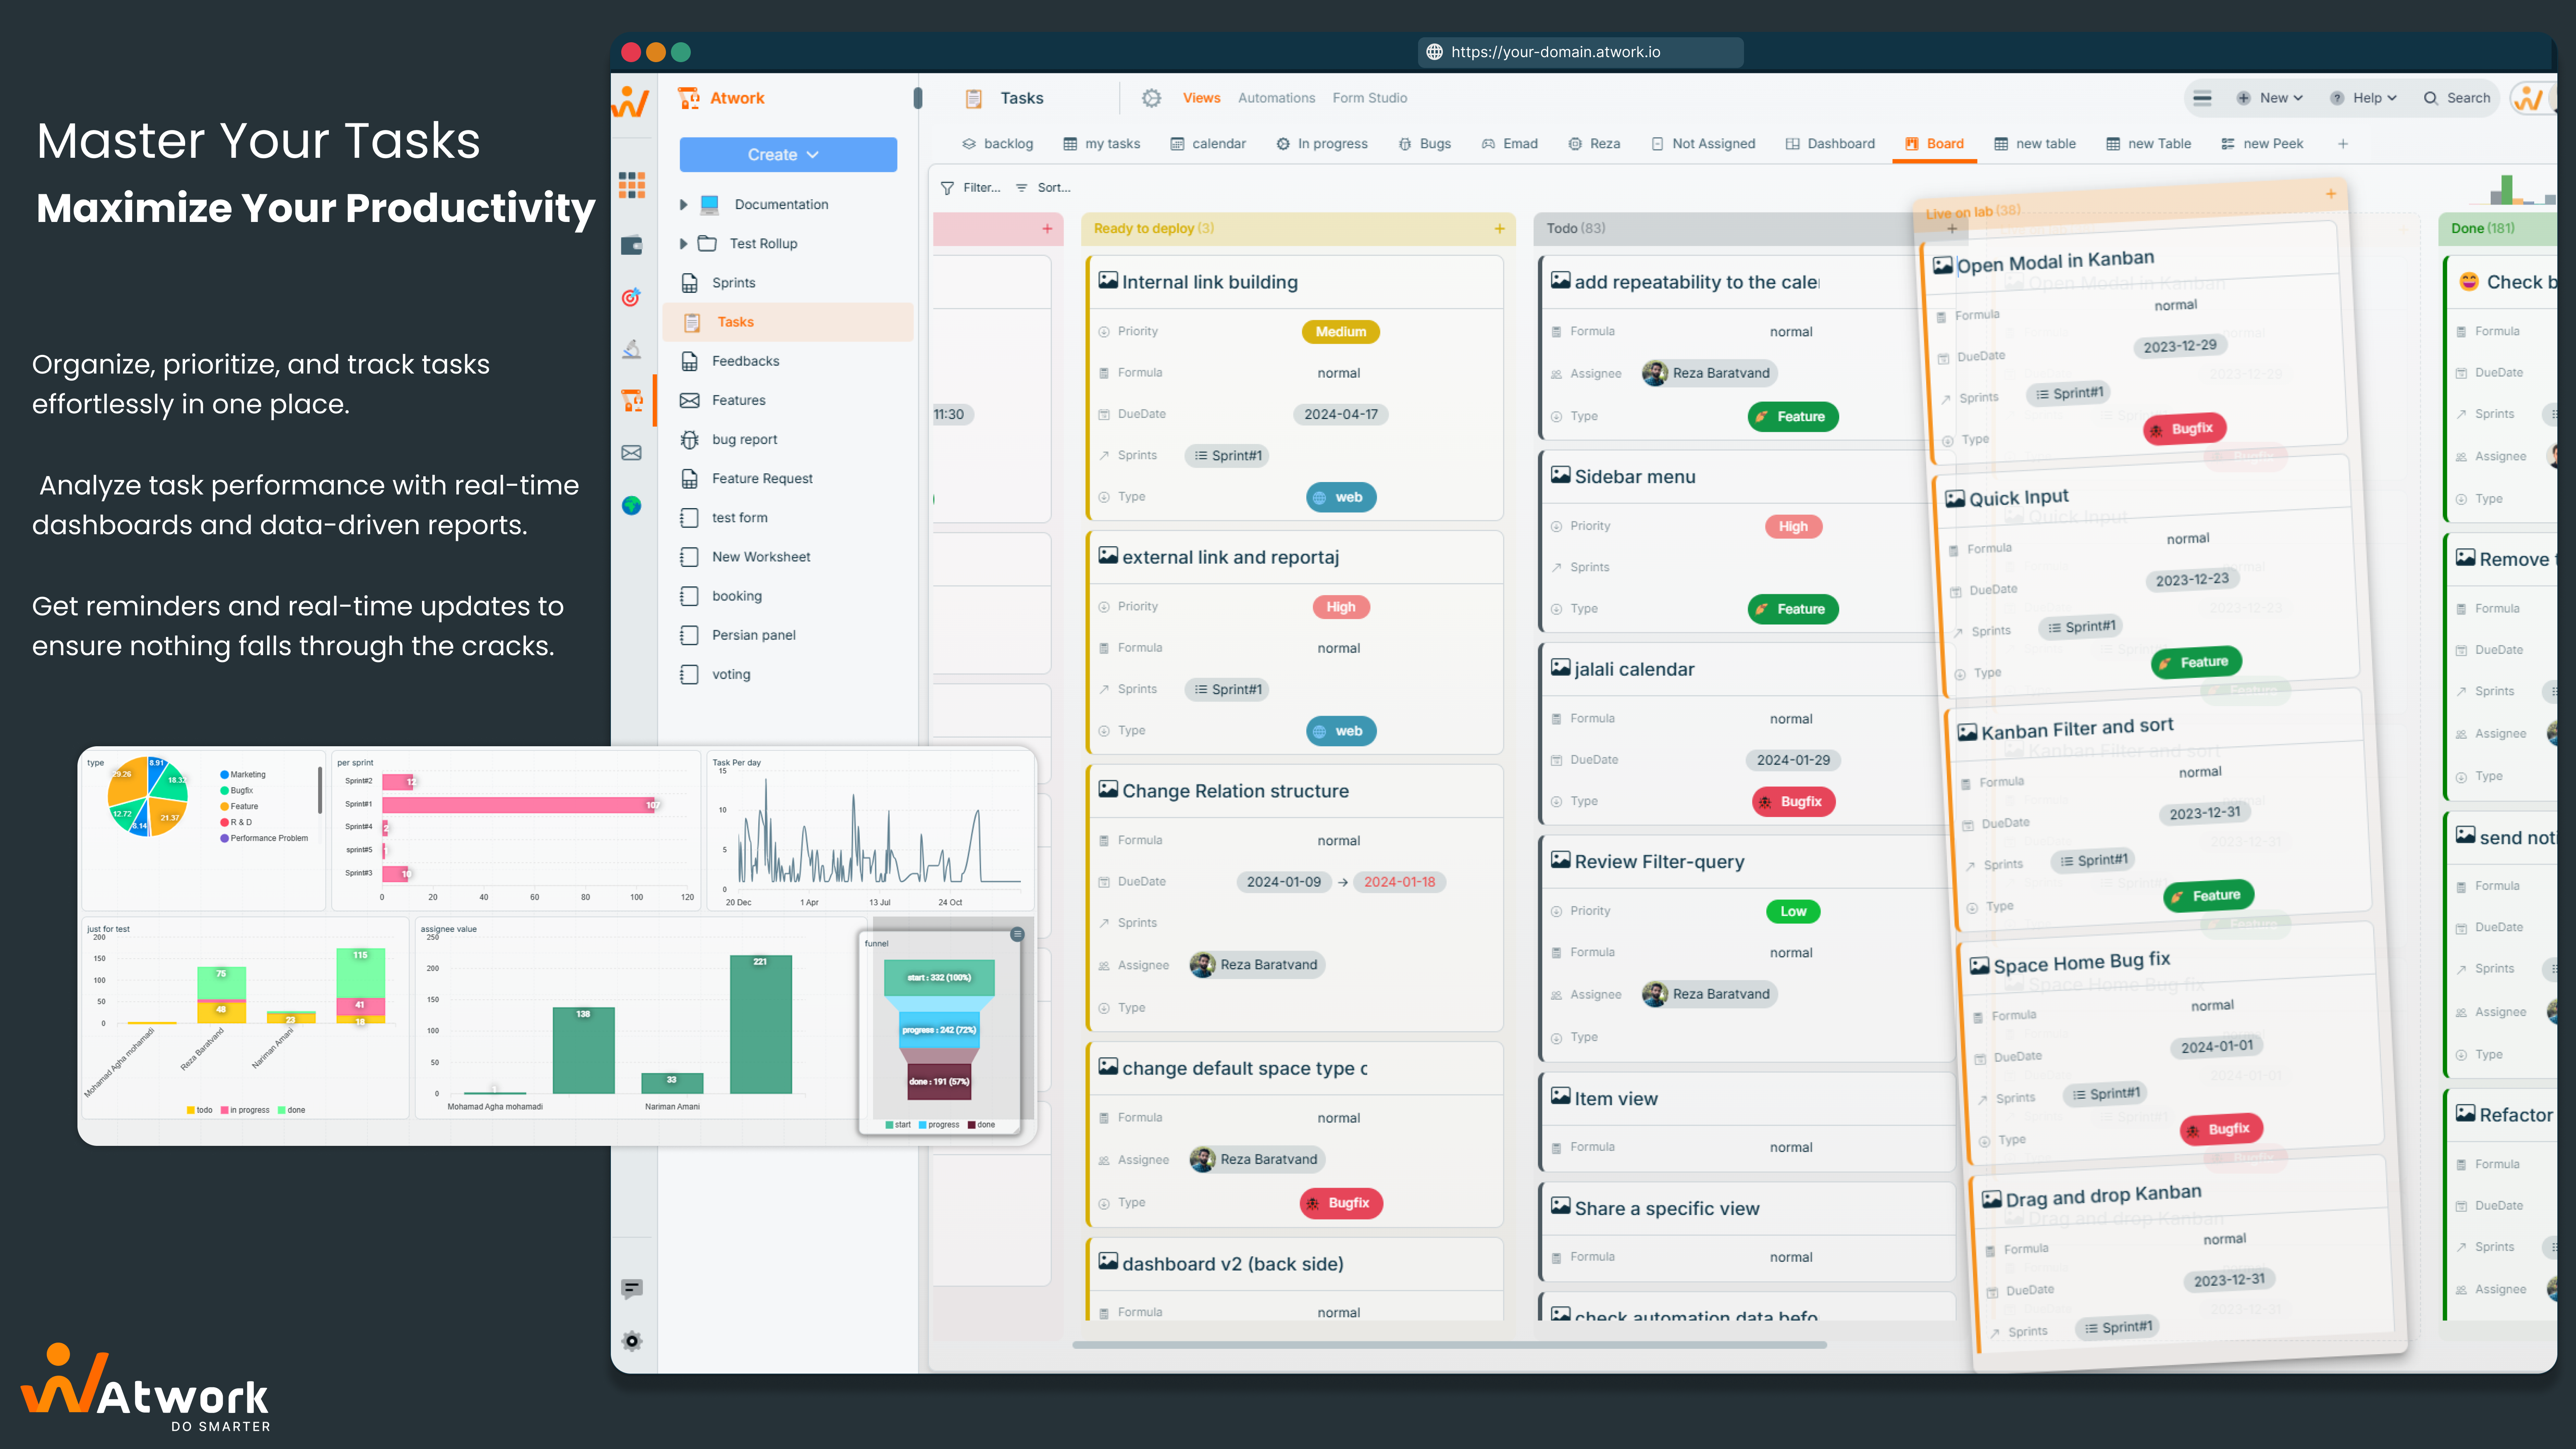Screen dimensions: 2576x1449
Task: Expand the Test Rollup folder arrow
Action: [684, 244]
